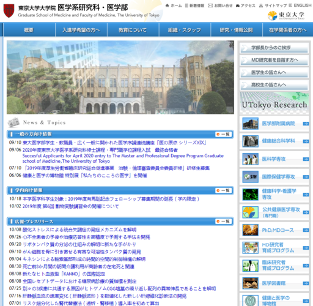
Task: Click the 健康科学・看護学専攻 green thumbnail
Action: pos(251,195)
